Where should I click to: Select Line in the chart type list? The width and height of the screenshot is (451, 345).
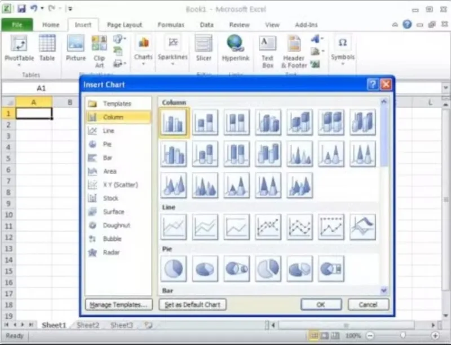click(118, 131)
